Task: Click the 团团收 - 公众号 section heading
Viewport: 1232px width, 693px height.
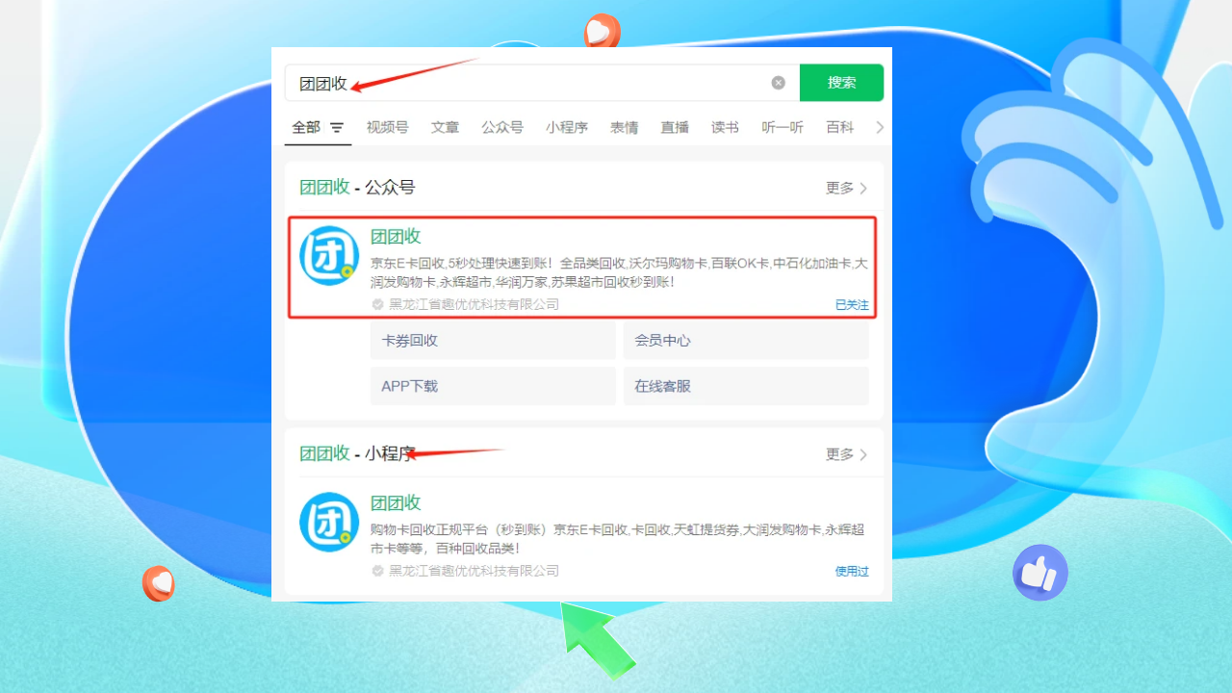Action: 357,188
